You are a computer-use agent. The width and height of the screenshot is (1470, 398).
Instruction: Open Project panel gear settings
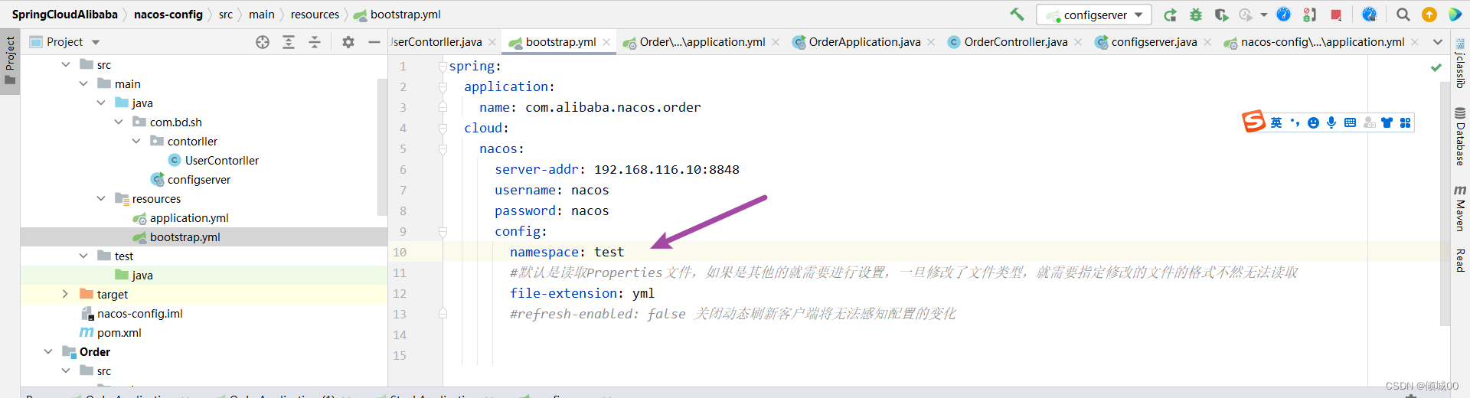click(x=348, y=42)
